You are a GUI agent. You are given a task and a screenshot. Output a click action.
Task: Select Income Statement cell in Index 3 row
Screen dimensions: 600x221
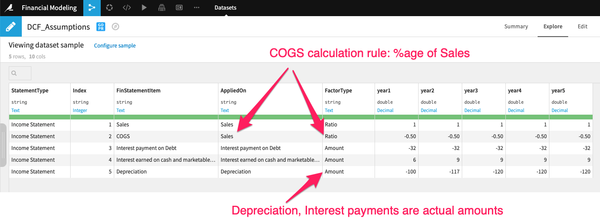40,148
